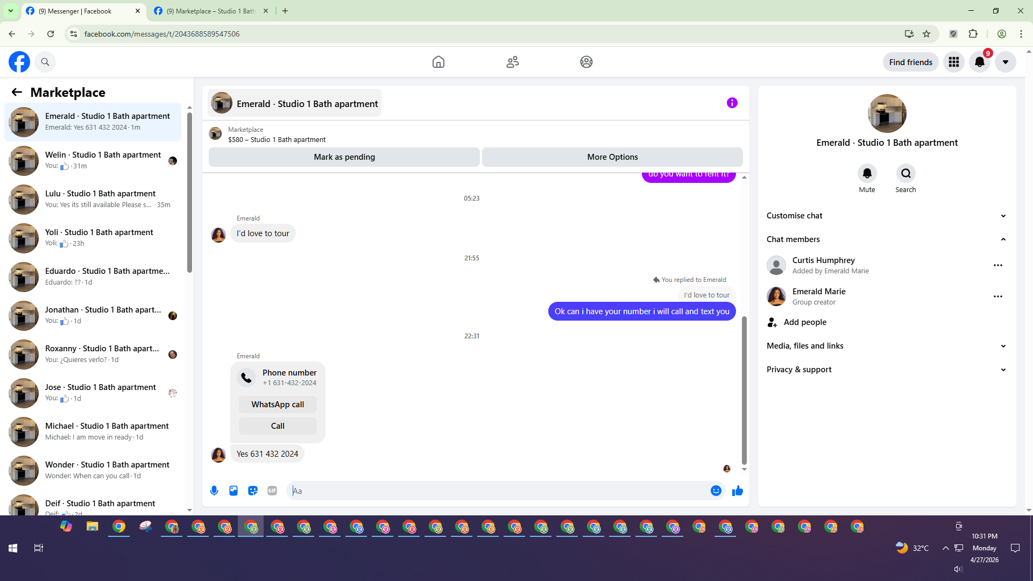This screenshot has height=581, width=1033.
Task: Go to Home feed icon
Action: [x=438, y=62]
